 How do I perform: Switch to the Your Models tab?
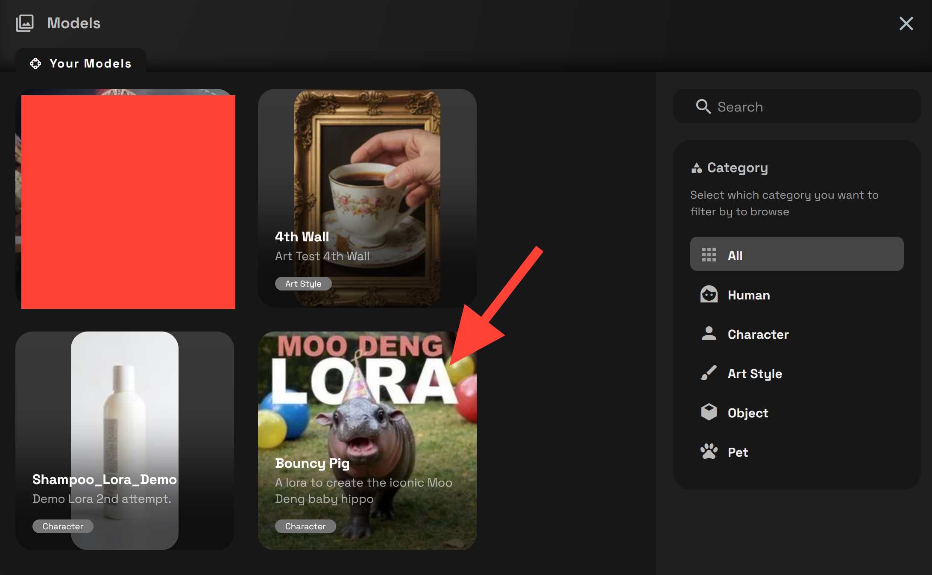click(81, 63)
